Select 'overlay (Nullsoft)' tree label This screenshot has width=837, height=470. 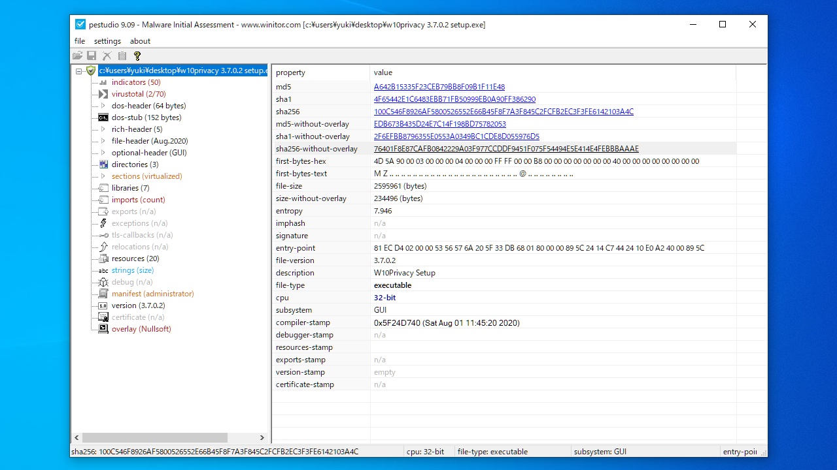(x=141, y=329)
